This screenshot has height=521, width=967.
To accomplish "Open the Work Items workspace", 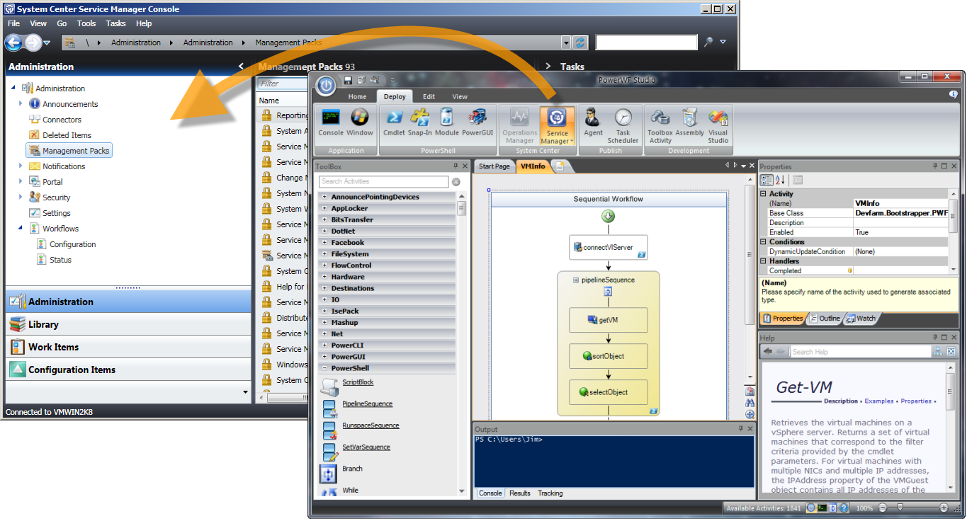I will (x=128, y=347).
